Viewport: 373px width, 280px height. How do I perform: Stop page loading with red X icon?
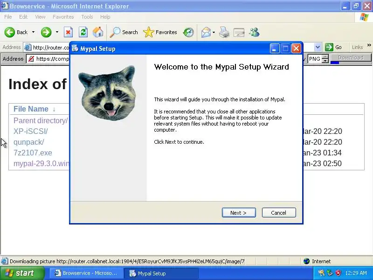pos(68,32)
